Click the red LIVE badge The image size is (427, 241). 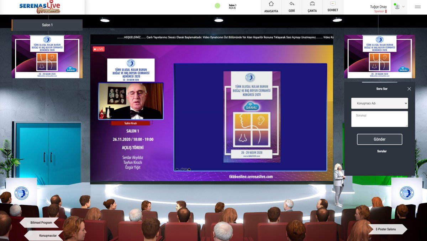point(99,49)
